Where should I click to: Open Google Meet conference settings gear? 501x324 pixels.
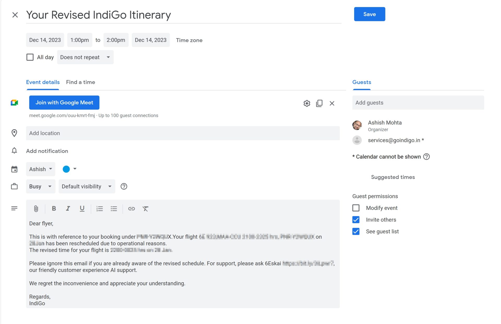click(x=307, y=103)
